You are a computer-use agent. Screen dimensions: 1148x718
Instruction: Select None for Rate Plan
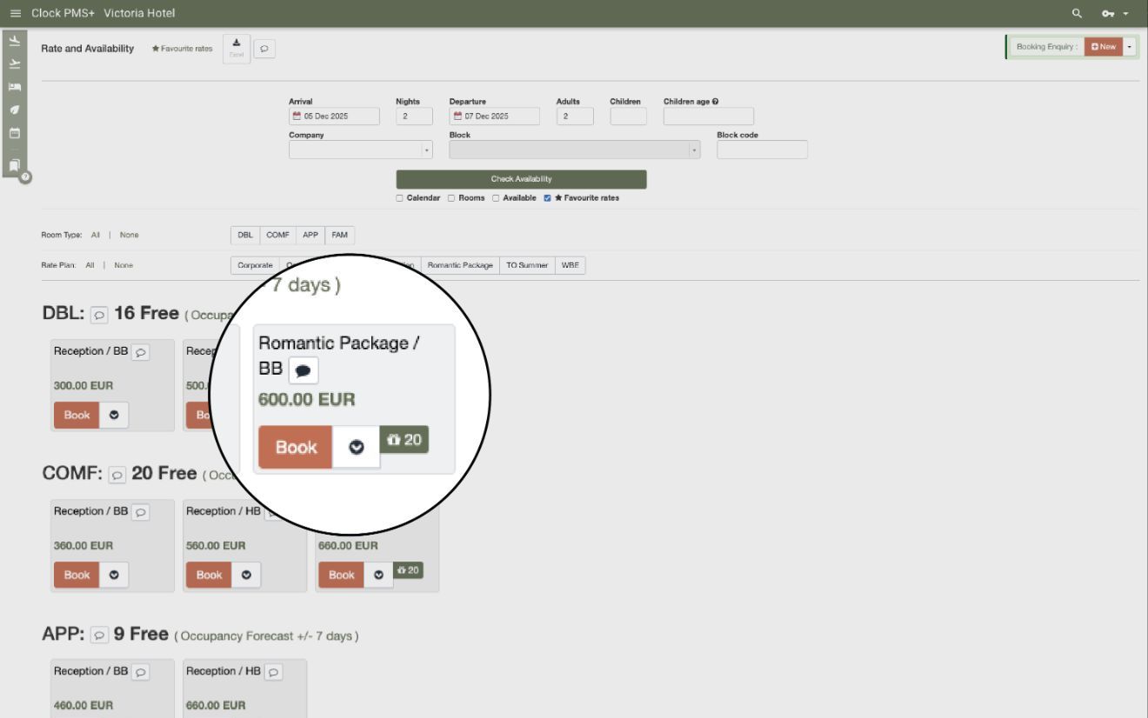123,265
